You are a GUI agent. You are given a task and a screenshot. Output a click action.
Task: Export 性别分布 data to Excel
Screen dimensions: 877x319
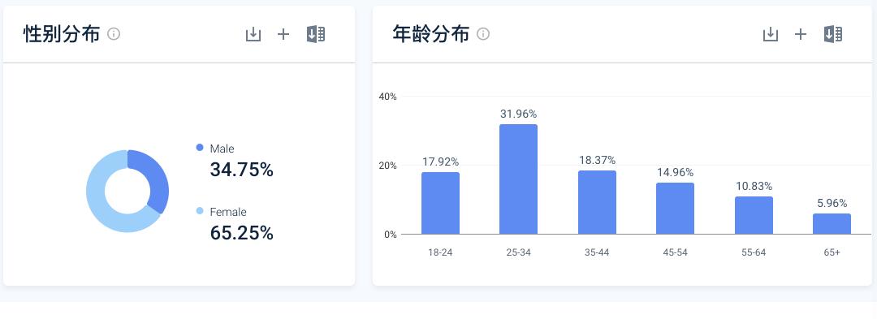coord(316,34)
